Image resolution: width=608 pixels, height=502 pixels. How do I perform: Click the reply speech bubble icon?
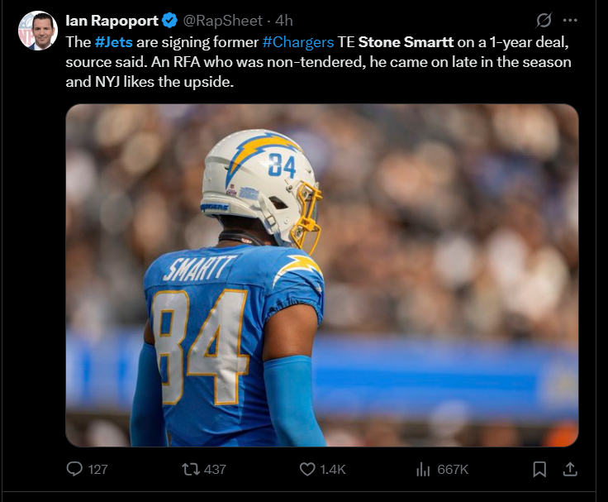(75, 469)
